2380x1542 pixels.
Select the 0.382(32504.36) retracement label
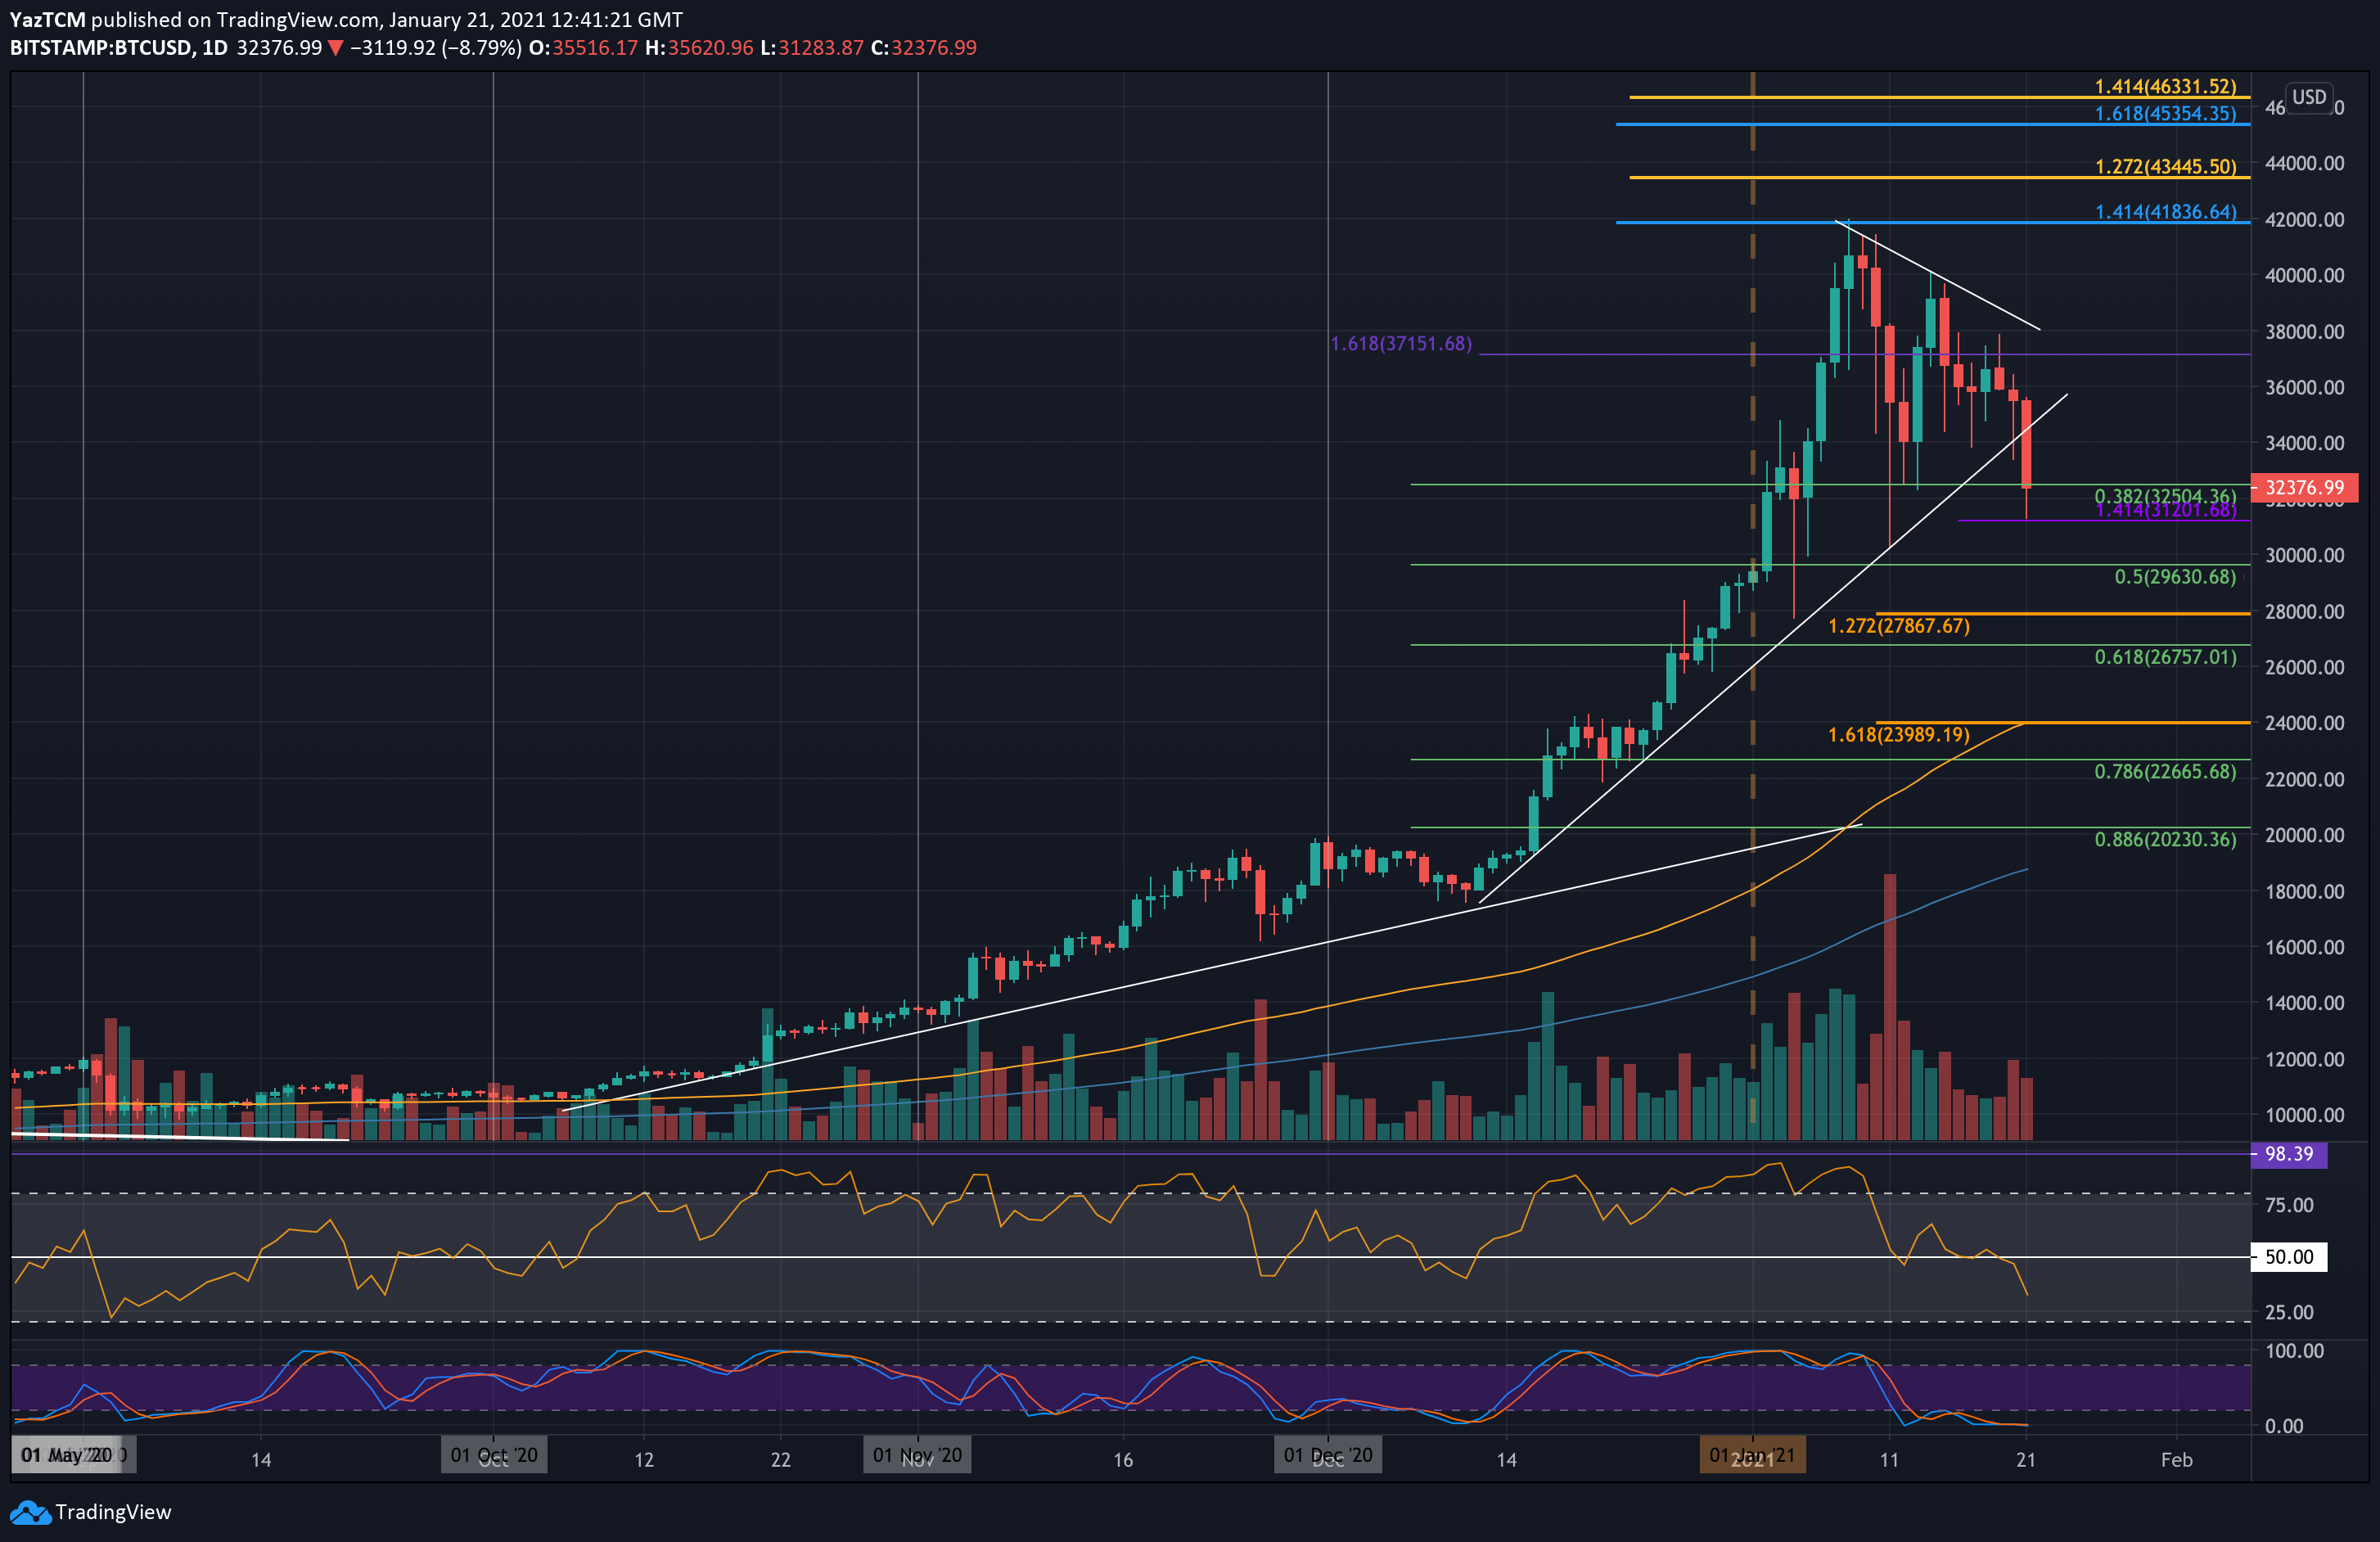[2165, 495]
